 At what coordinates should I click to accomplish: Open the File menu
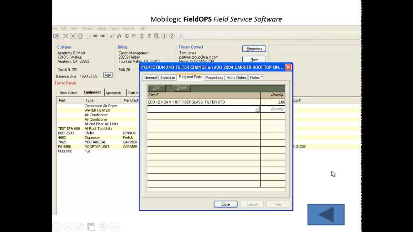(55, 28)
